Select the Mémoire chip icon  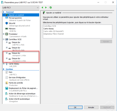7,29
